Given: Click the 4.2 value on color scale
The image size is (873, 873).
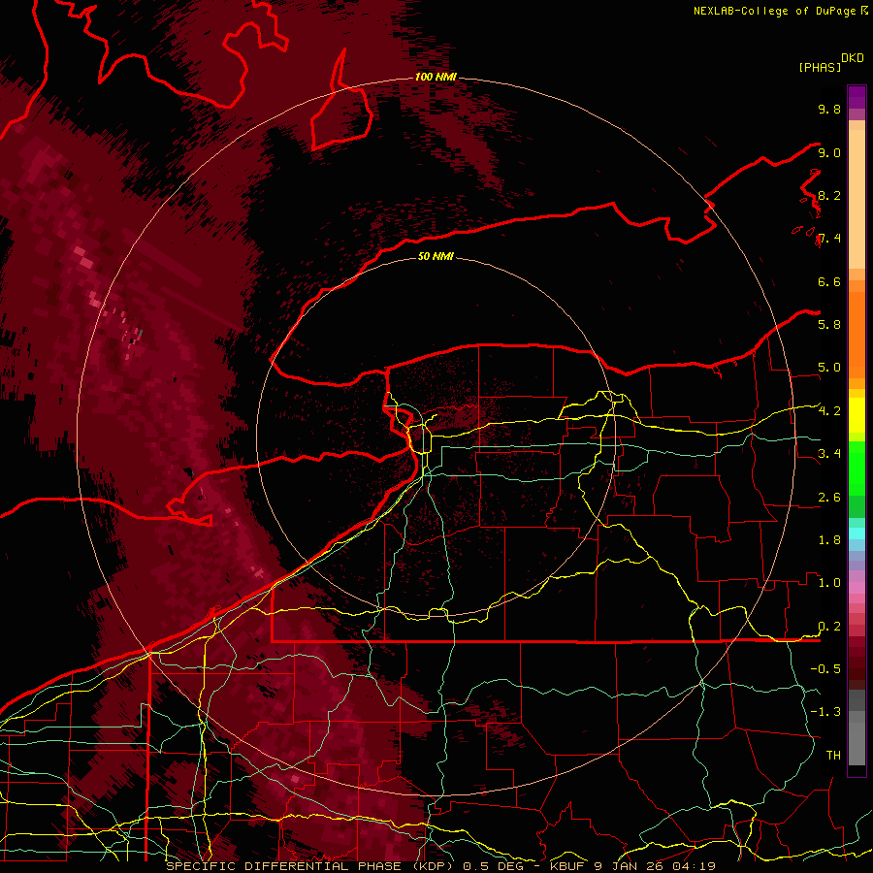Looking at the screenshot, I should click(x=829, y=411).
